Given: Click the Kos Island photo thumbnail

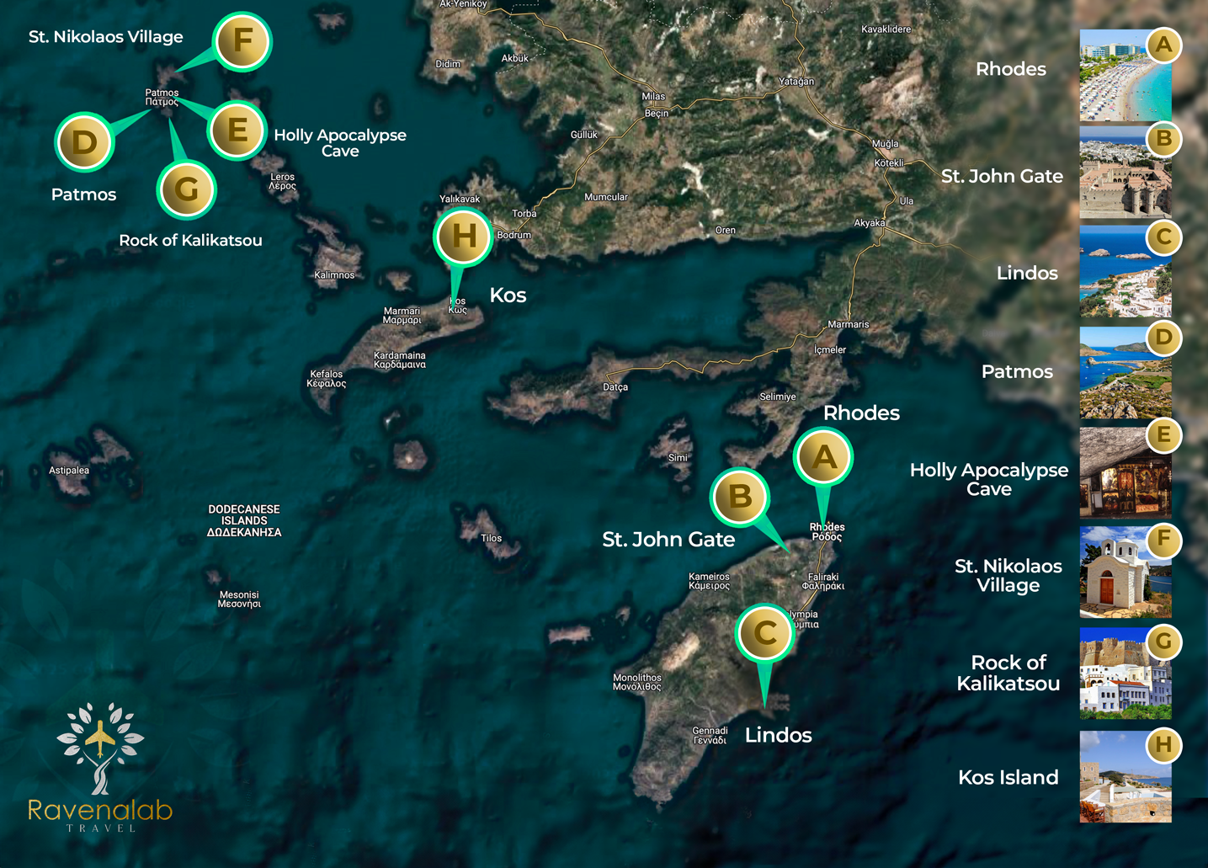Looking at the screenshot, I should tap(1124, 777).
